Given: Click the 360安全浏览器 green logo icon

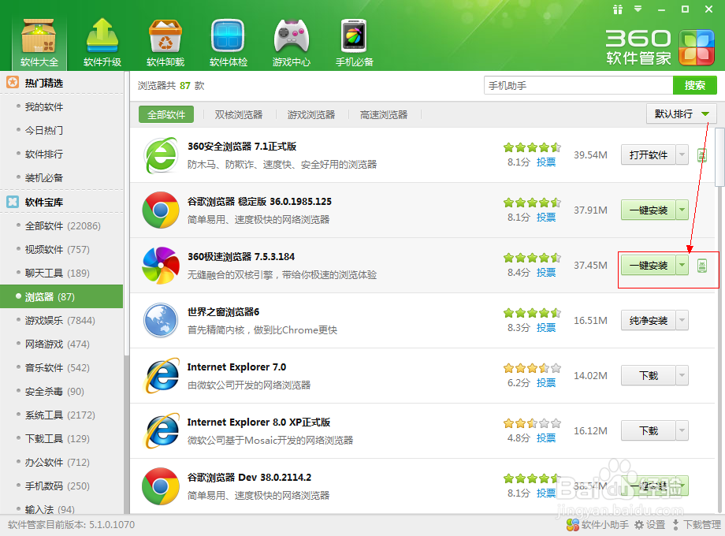Looking at the screenshot, I should [x=161, y=155].
